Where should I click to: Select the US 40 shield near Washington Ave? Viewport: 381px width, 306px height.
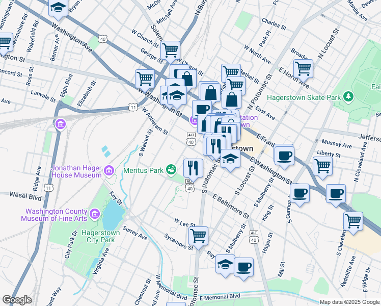point(103,39)
